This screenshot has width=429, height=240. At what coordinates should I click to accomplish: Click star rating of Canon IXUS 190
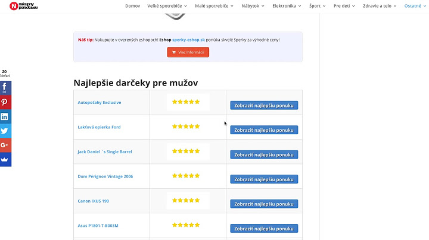coord(186,200)
